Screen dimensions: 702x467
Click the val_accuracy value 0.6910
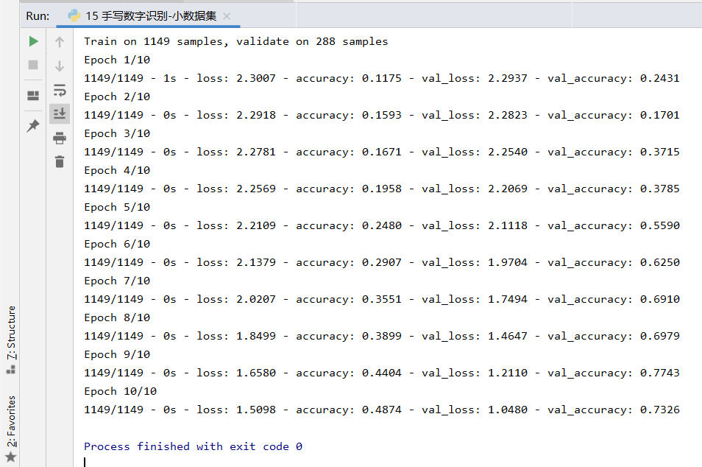click(660, 299)
